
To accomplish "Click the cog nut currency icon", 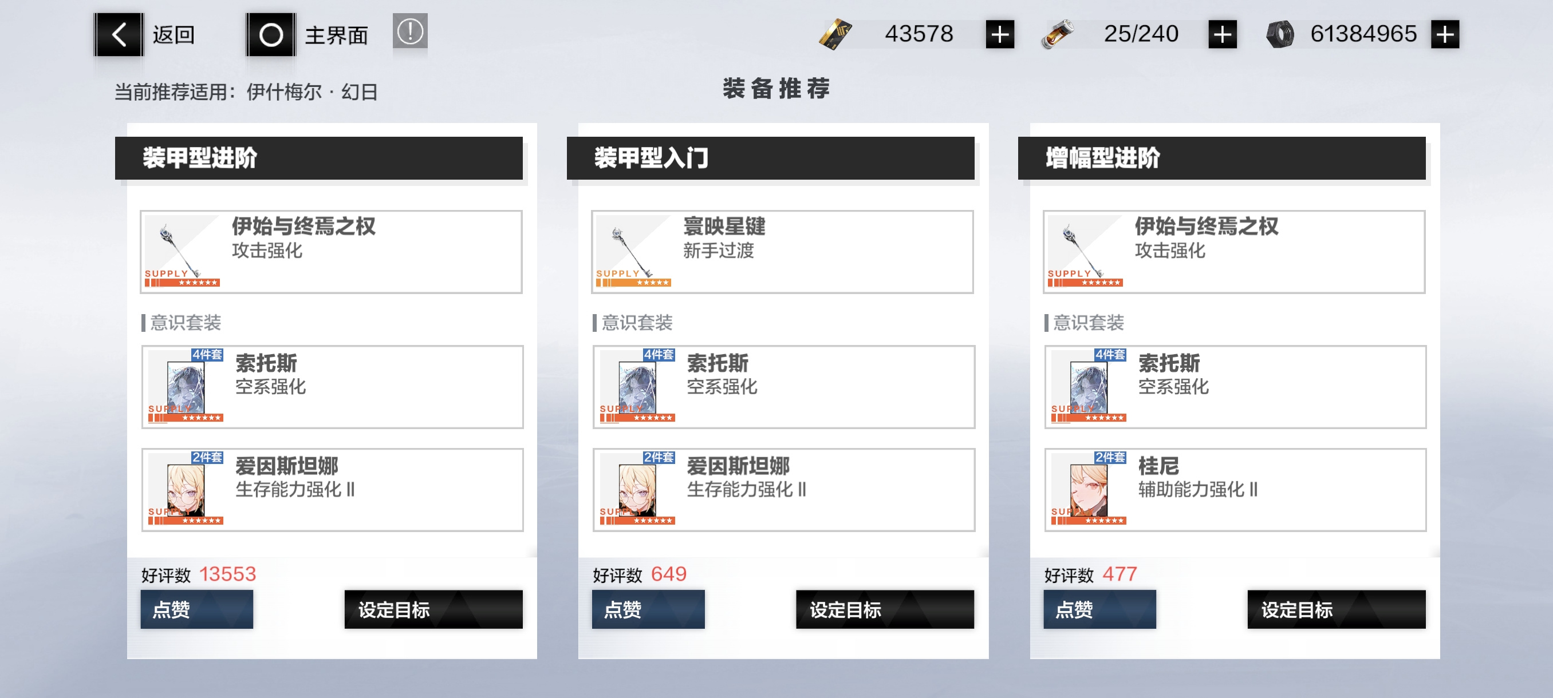I will pos(1280,34).
